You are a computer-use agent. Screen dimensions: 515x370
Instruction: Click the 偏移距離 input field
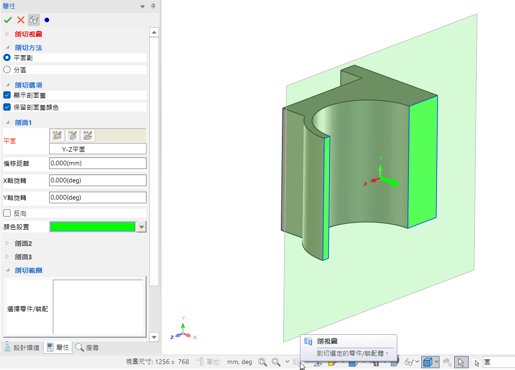97,163
